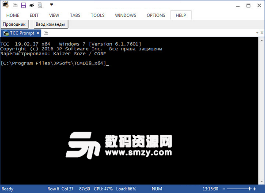The image size is (265, 193).
Task: Save with the purple floppy disk icon
Action: point(23,5)
